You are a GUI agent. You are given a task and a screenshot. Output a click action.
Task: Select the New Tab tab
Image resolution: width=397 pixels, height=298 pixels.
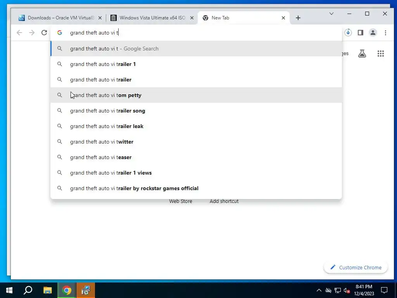point(243,18)
